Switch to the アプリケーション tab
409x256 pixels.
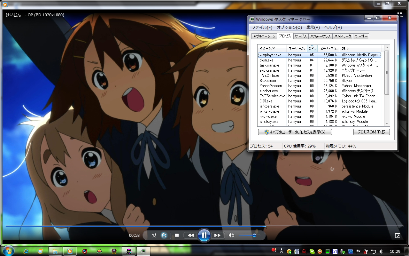click(x=264, y=36)
